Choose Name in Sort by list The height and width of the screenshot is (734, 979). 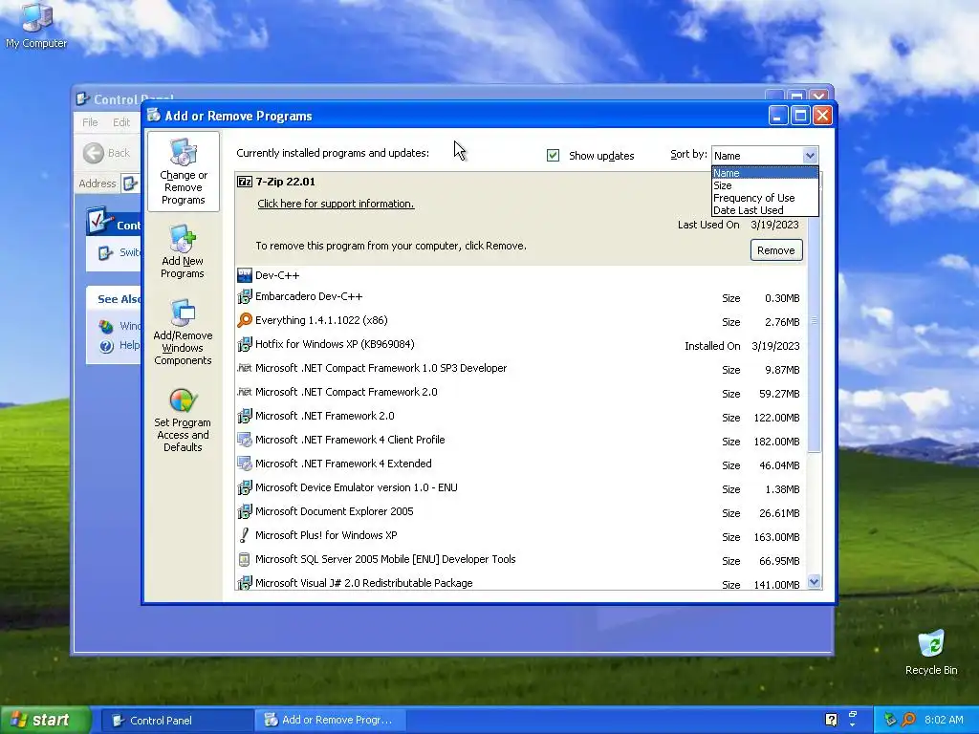[765, 173]
